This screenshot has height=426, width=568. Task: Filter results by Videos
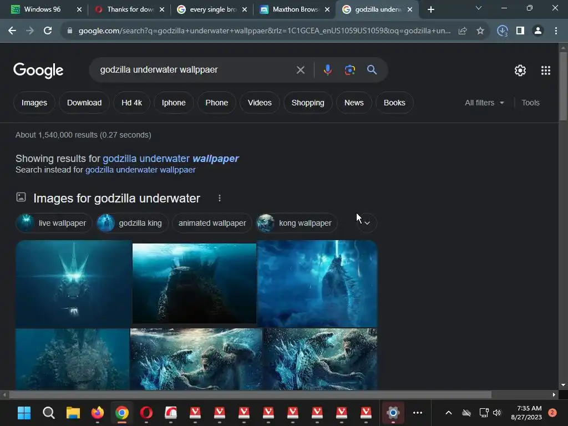tap(260, 103)
